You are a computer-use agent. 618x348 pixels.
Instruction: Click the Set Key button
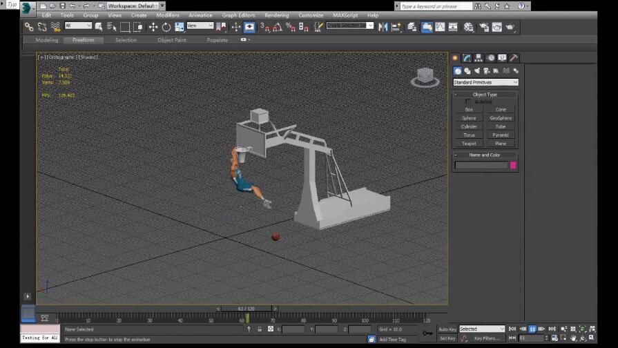(447, 338)
